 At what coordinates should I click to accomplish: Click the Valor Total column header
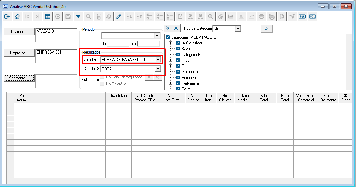pos(264,98)
